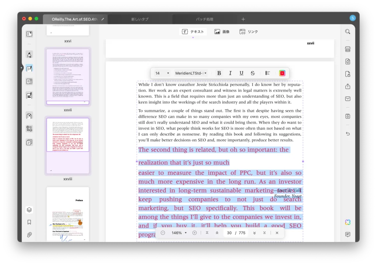Select the highlighter Comment tool
The height and width of the screenshot is (265, 377).
point(29,55)
